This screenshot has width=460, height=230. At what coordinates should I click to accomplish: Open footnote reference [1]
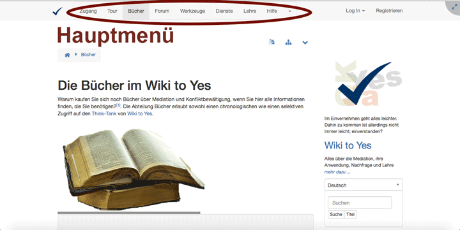point(118,104)
